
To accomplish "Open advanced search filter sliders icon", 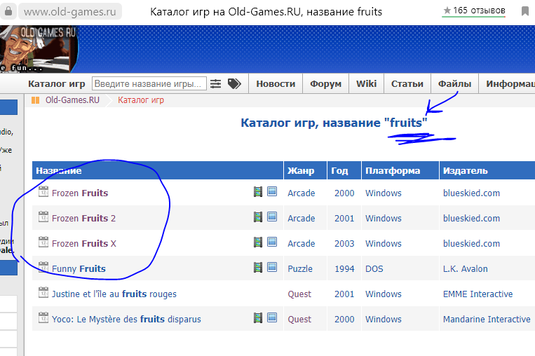I will pyautogui.click(x=216, y=83).
